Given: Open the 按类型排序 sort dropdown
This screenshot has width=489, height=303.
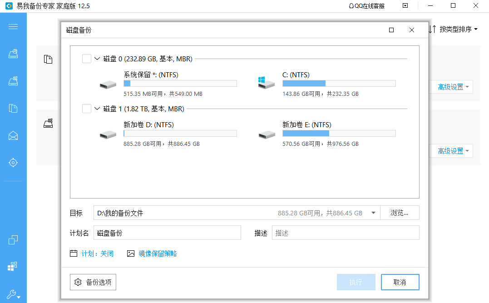Looking at the screenshot, I should pos(453,29).
